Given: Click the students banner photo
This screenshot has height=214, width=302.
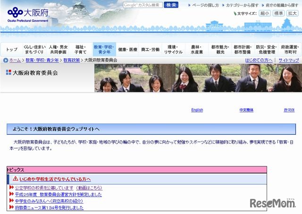Looking at the screenshot, I should pos(198,78).
